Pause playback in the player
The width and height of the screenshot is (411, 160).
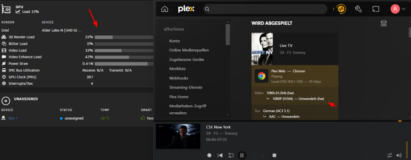242,155
